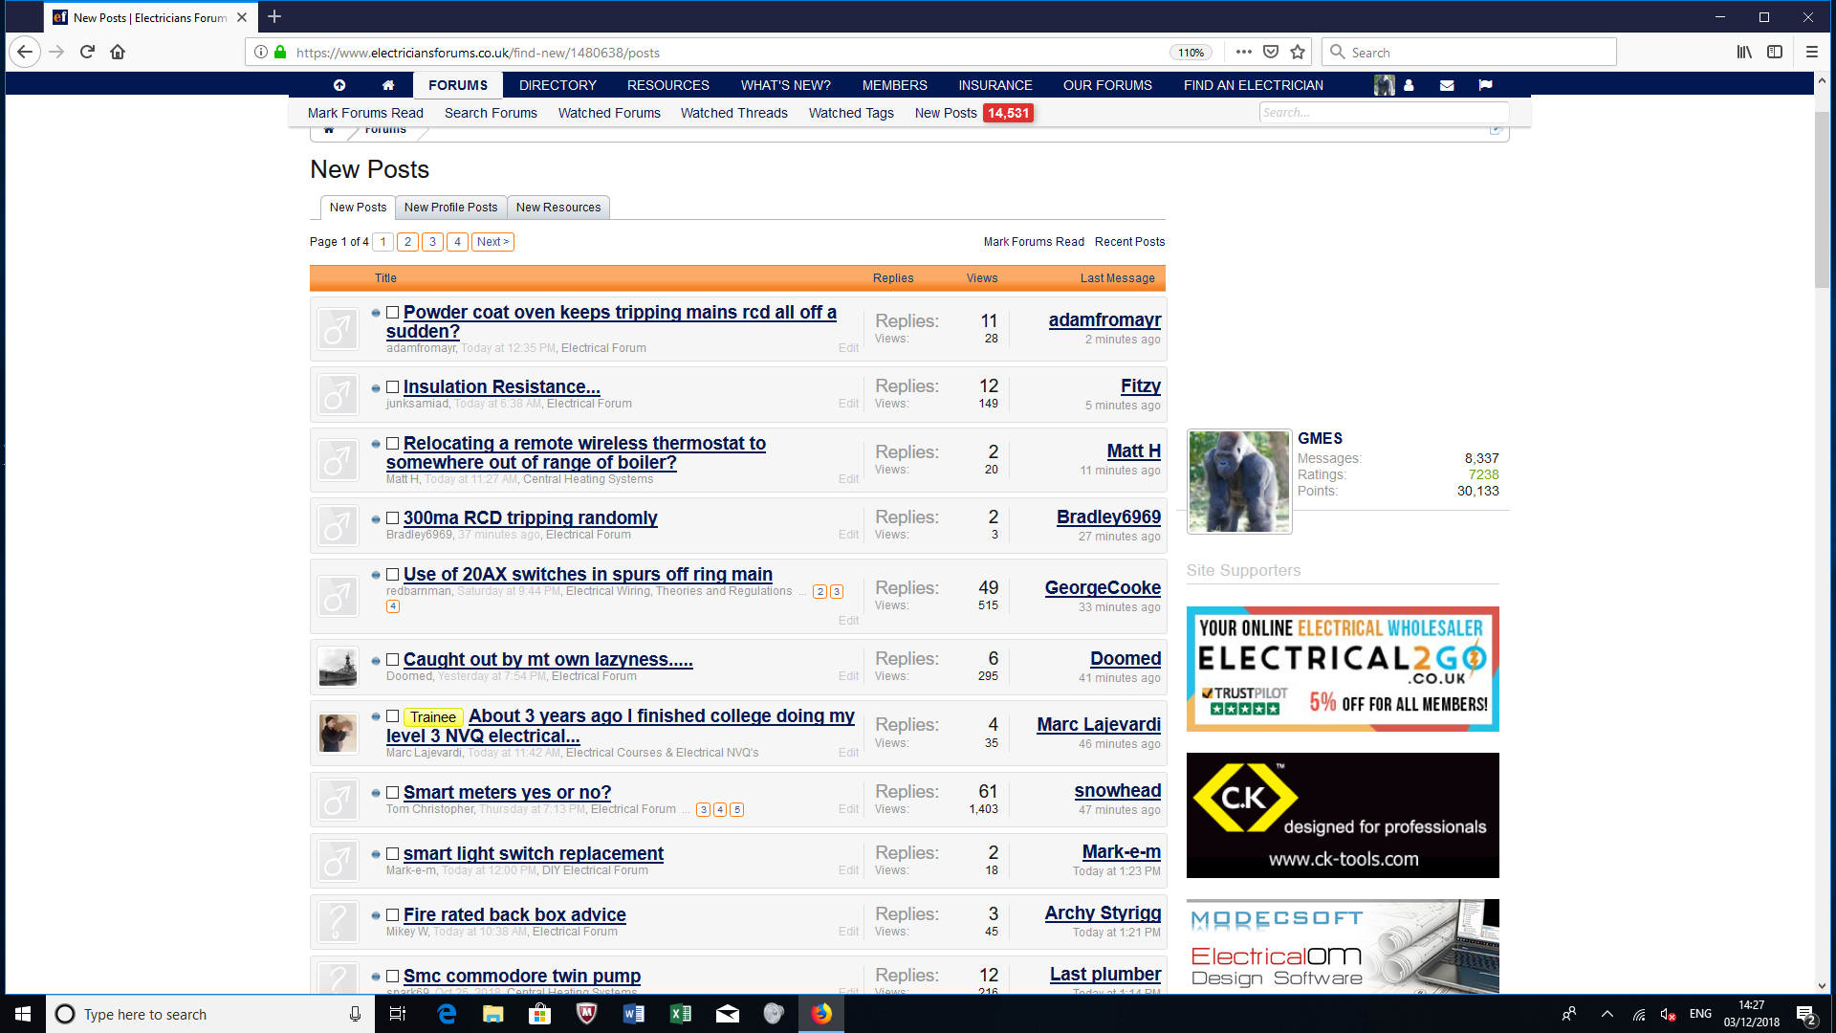This screenshot has width=1836, height=1033.
Task: Reload the page with refresh icon
Action: tap(87, 52)
